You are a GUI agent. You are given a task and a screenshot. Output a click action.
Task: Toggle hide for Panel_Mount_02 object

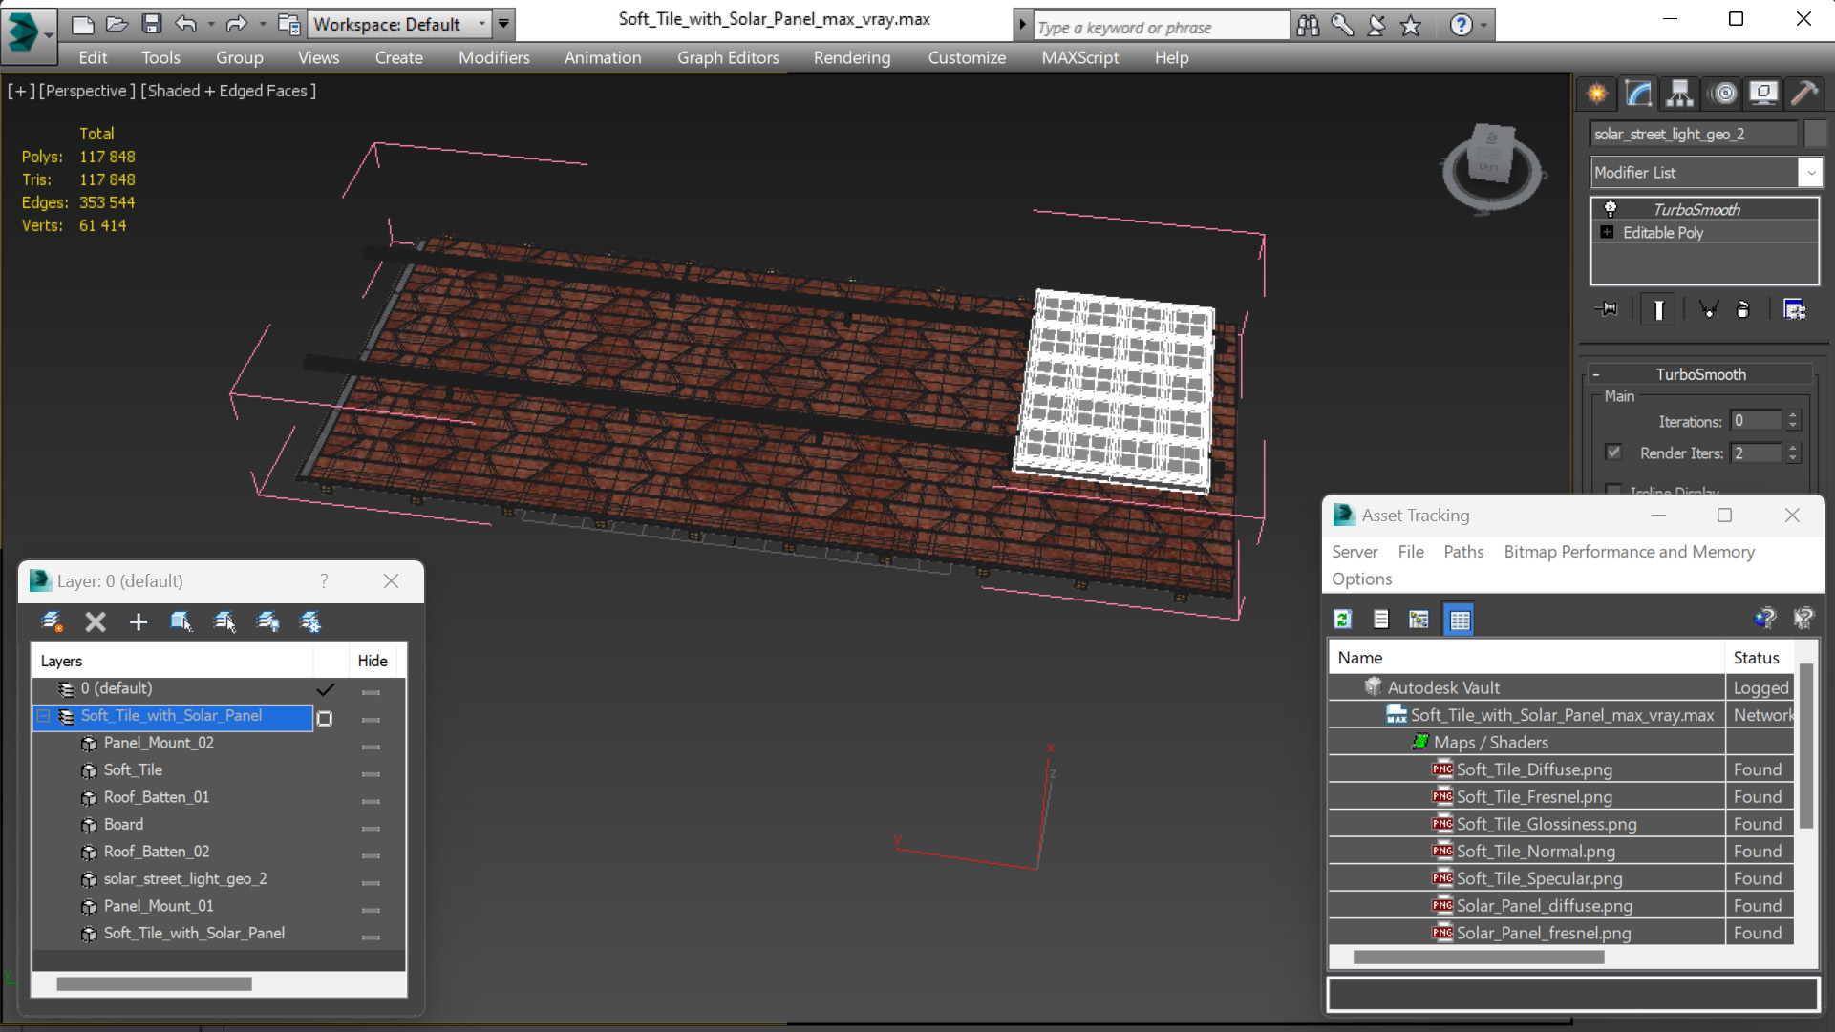[371, 746]
